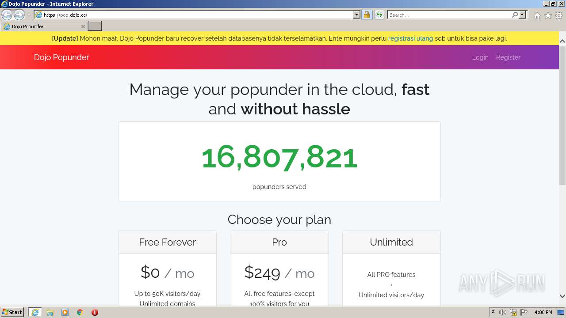
Task: Click 'Unlimited visitors/day' text
Action: click(x=391, y=295)
